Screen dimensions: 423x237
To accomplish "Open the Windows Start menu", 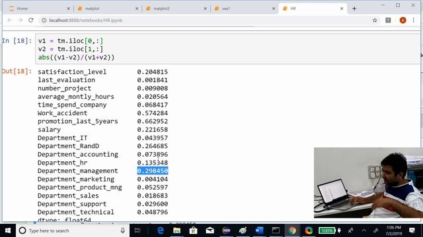I will tap(8, 230).
